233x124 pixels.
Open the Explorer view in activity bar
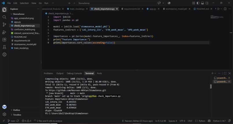(4, 10)
